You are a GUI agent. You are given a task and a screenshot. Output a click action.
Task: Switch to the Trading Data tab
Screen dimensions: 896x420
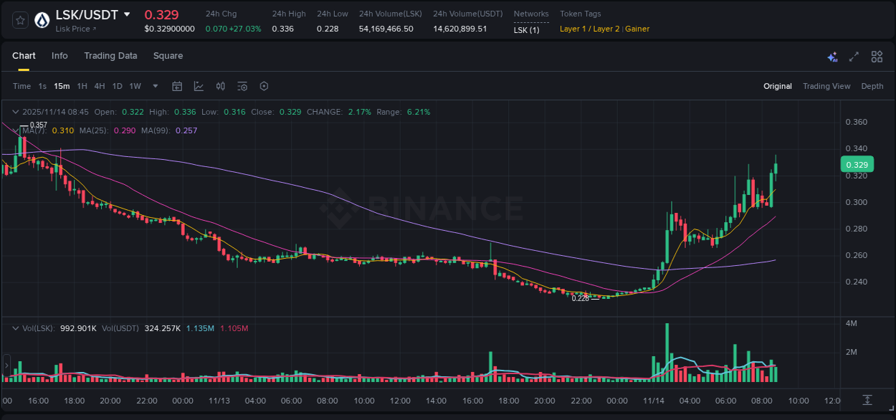point(110,56)
